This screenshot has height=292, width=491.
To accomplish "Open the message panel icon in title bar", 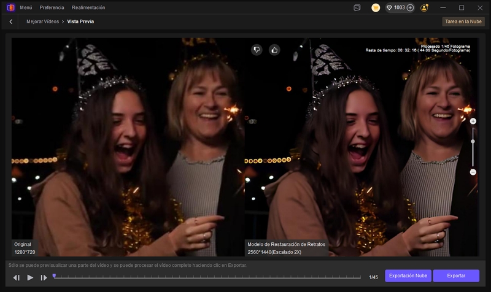I will [357, 7].
